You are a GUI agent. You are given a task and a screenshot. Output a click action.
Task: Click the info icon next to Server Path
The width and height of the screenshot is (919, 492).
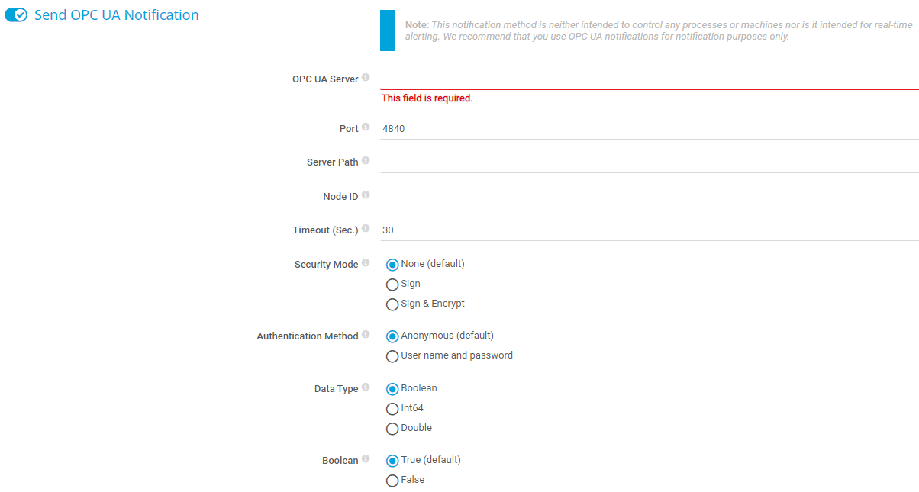tap(366, 161)
